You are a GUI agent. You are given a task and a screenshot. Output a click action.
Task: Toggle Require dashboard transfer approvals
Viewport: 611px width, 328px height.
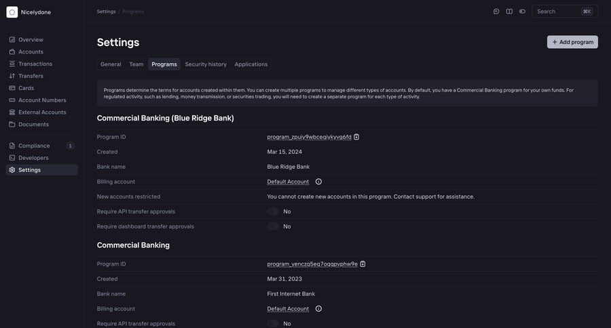point(273,226)
